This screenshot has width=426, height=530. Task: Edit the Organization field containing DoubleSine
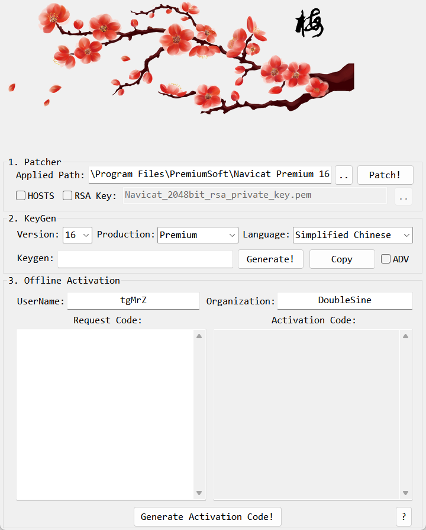click(x=344, y=300)
